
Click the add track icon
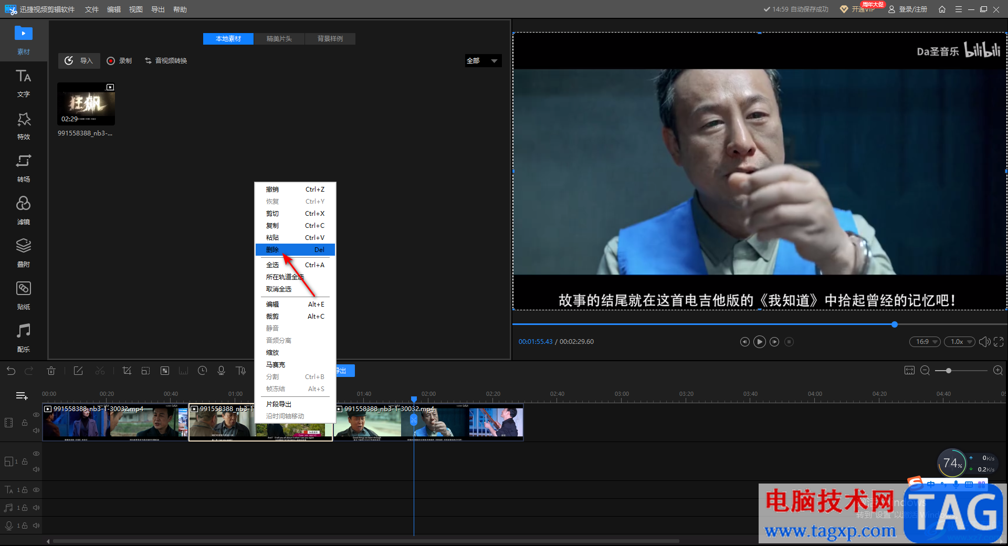22,396
